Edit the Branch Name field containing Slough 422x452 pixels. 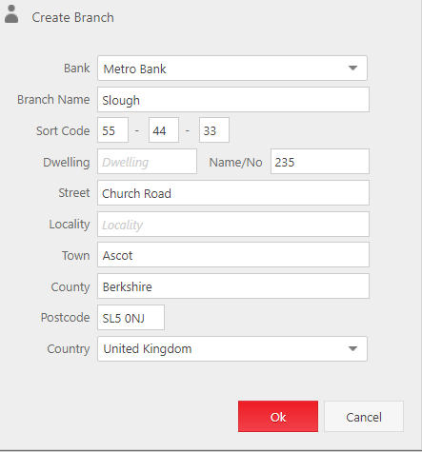coord(233,100)
